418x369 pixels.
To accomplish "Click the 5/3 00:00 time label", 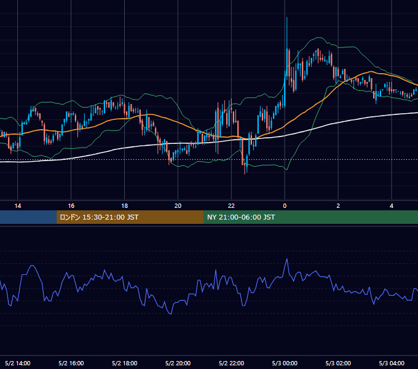I will click(285, 363).
